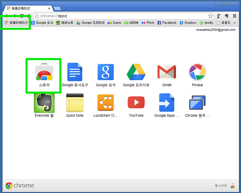Viewport: 241px width, 193px height.
Task: Open the feedly bookmark
Action: [x=206, y=23]
